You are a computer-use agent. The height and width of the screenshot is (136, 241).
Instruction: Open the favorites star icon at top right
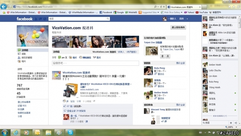(x=234, y=7)
